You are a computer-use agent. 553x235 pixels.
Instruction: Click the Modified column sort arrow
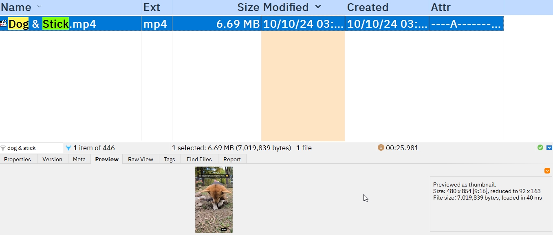(x=318, y=7)
